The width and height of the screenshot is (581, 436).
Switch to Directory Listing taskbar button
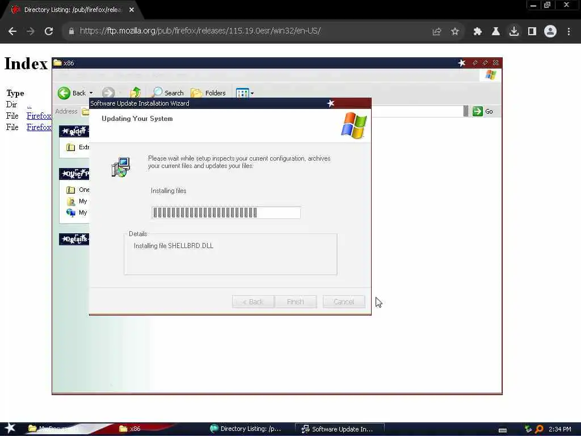point(245,429)
